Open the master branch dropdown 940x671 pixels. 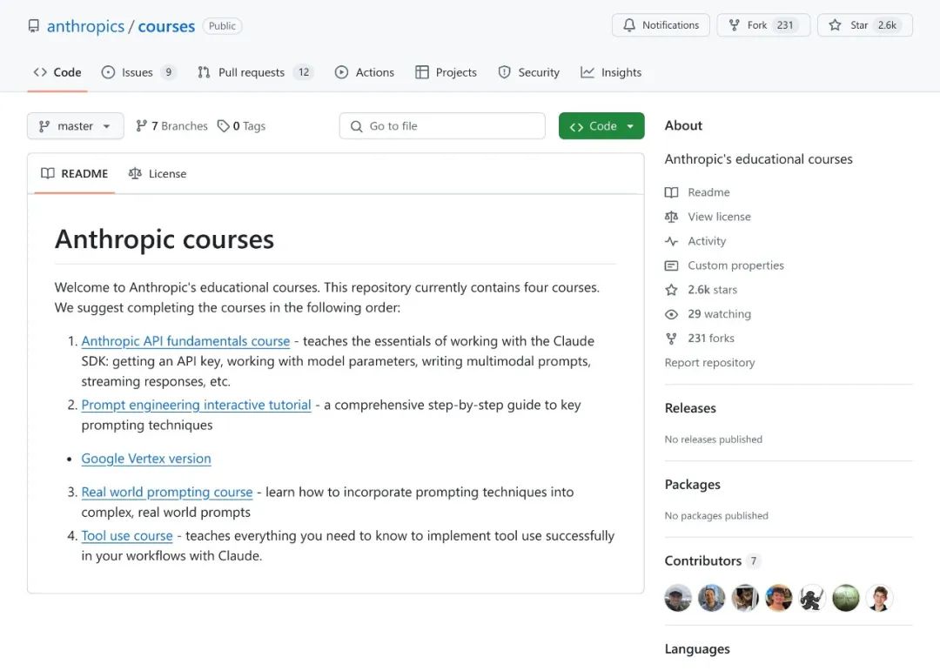[x=76, y=126]
